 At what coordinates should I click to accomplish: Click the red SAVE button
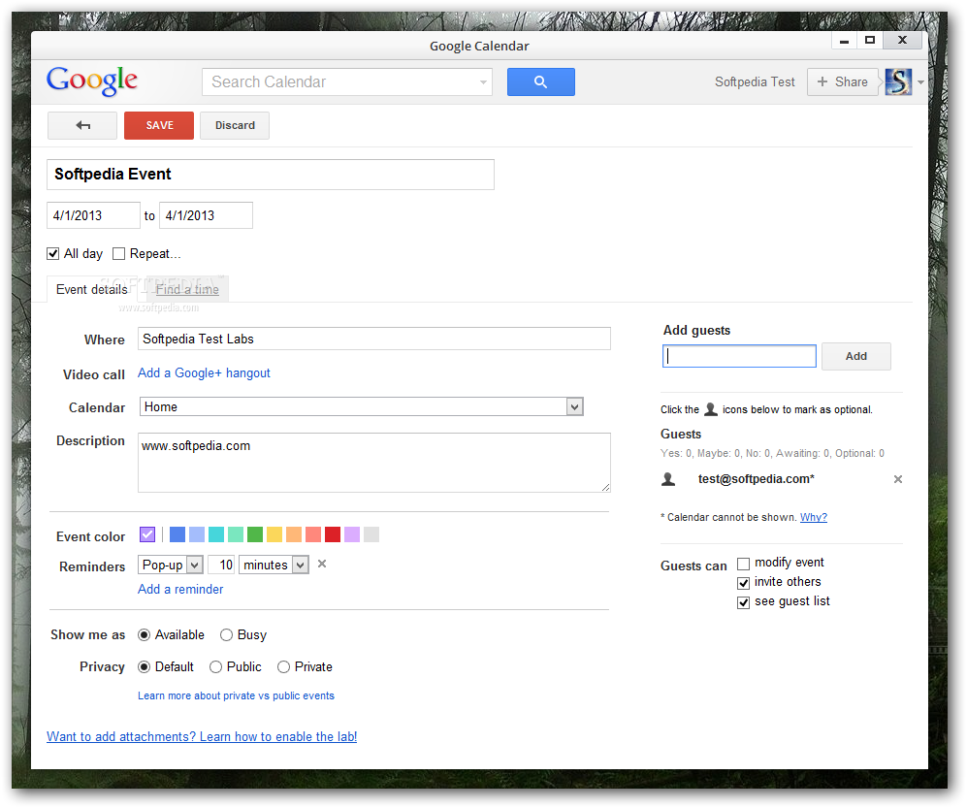159,126
